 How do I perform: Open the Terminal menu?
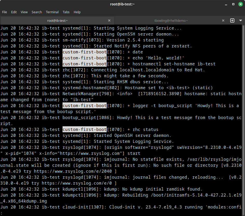[x=52, y=12]
